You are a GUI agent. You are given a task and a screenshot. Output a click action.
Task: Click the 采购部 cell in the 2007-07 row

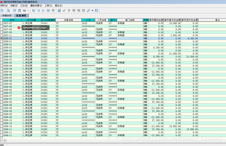point(130,23)
